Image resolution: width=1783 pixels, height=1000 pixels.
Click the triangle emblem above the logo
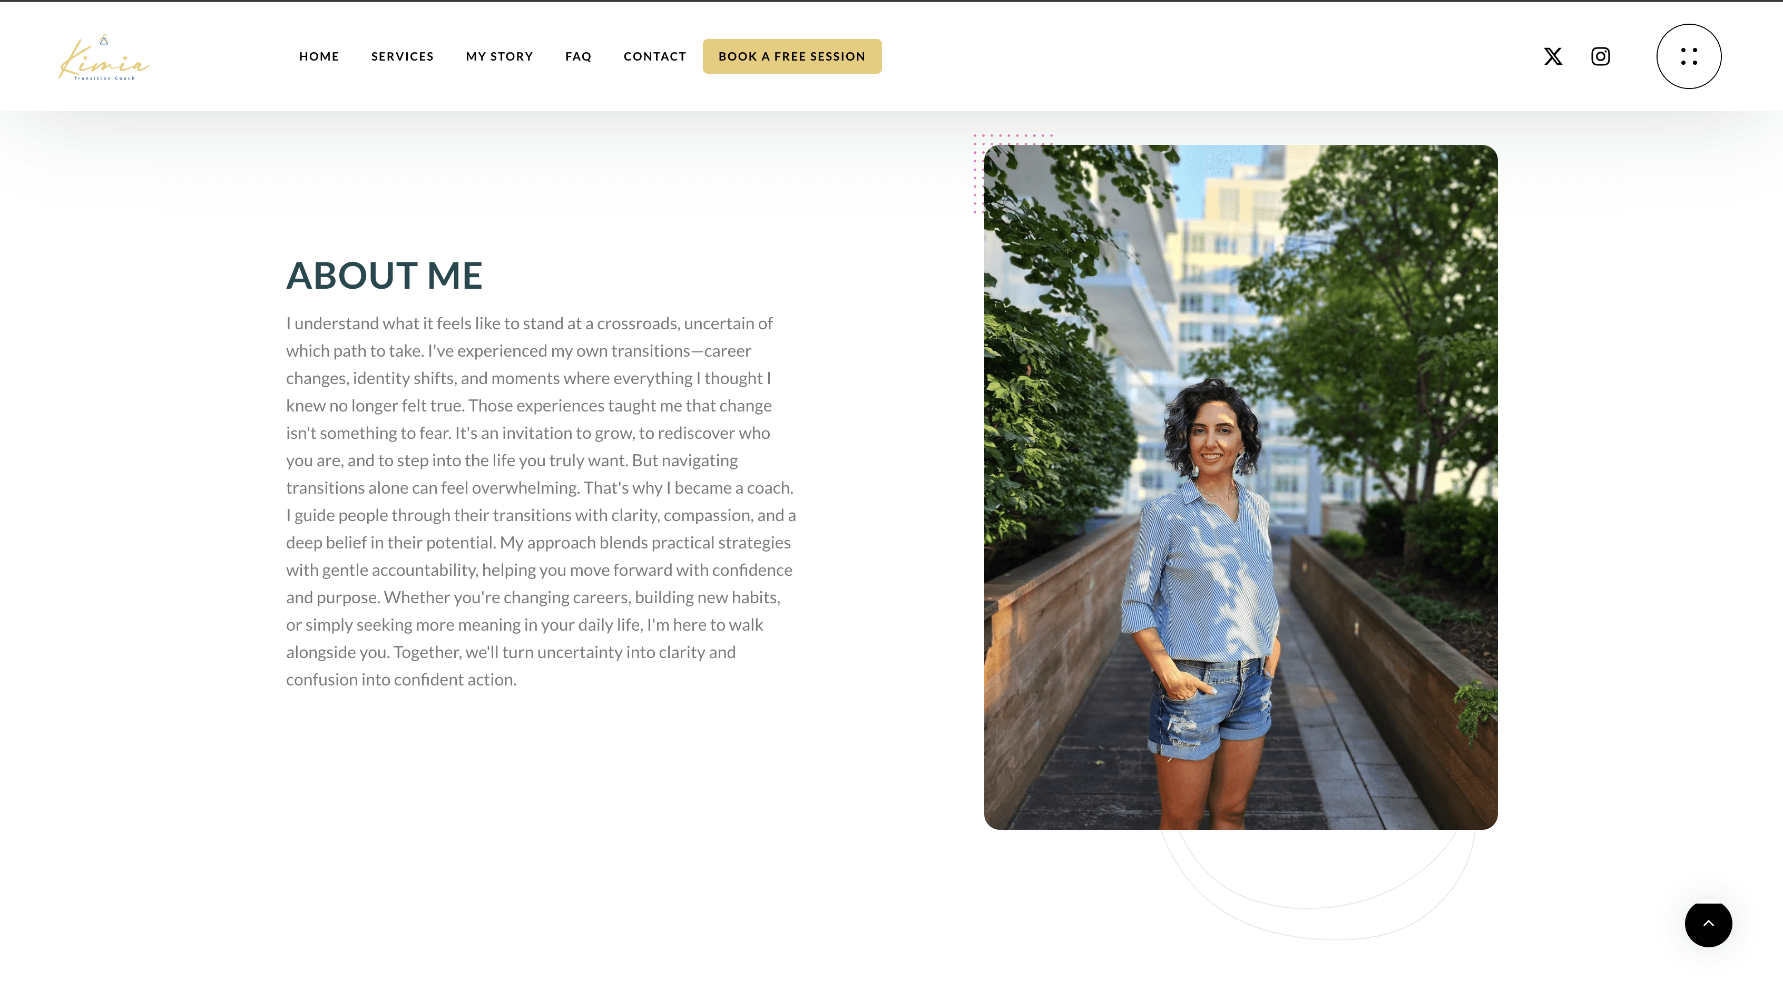104,40
